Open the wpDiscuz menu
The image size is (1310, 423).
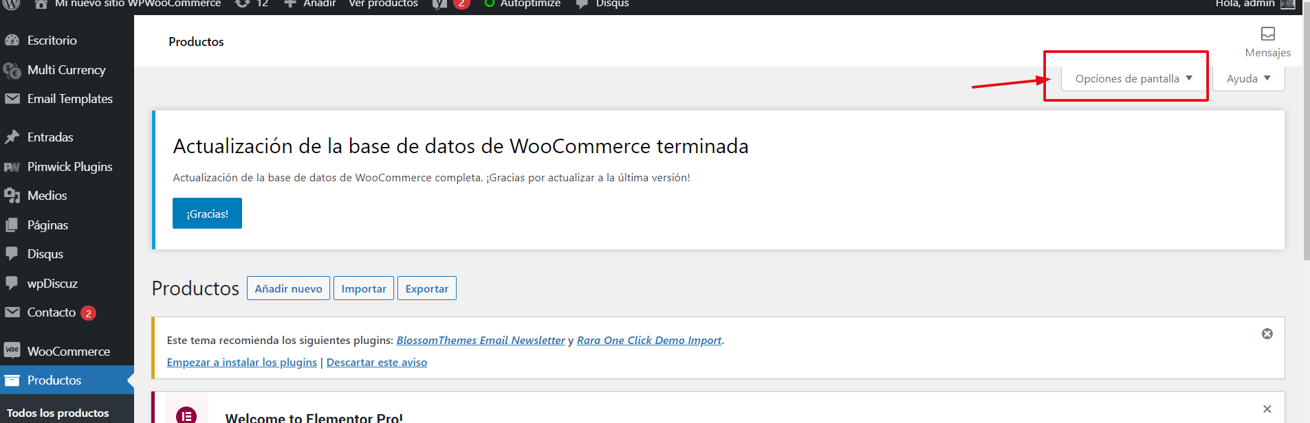(x=52, y=284)
